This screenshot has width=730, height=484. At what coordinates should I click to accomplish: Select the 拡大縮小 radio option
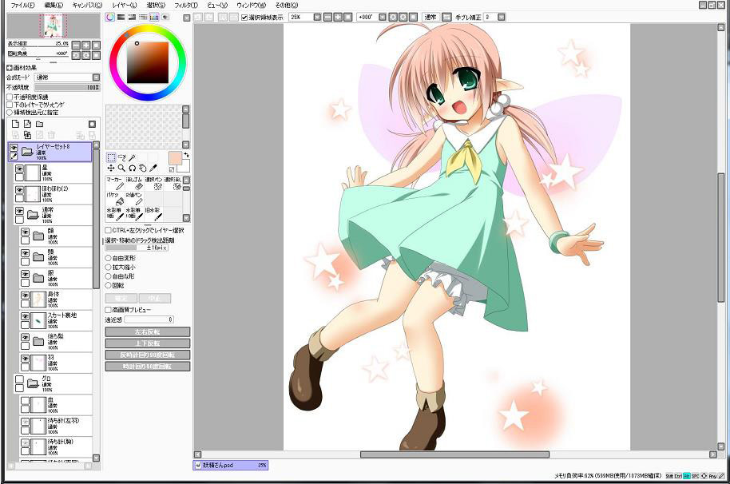(x=109, y=268)
